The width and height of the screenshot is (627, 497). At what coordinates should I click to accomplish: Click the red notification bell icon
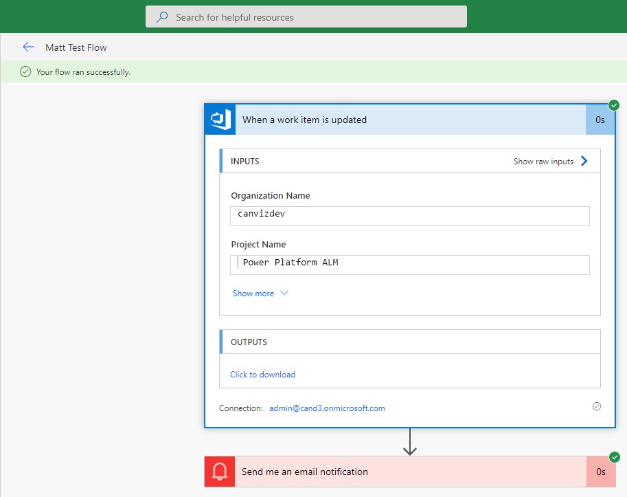(x=220, y=472)
